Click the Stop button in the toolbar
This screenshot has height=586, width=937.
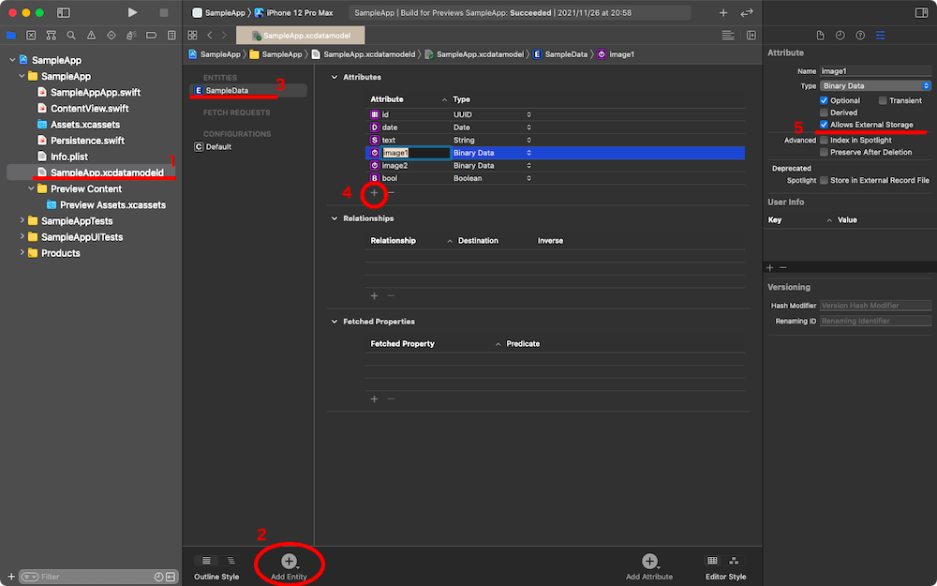click(x=164, y=12)
